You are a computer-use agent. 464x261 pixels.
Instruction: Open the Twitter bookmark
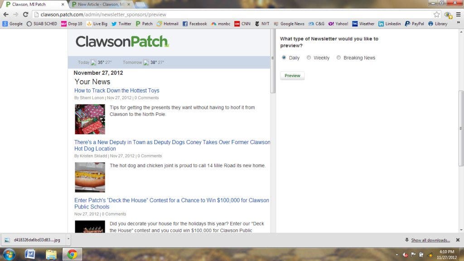point(121,24)
